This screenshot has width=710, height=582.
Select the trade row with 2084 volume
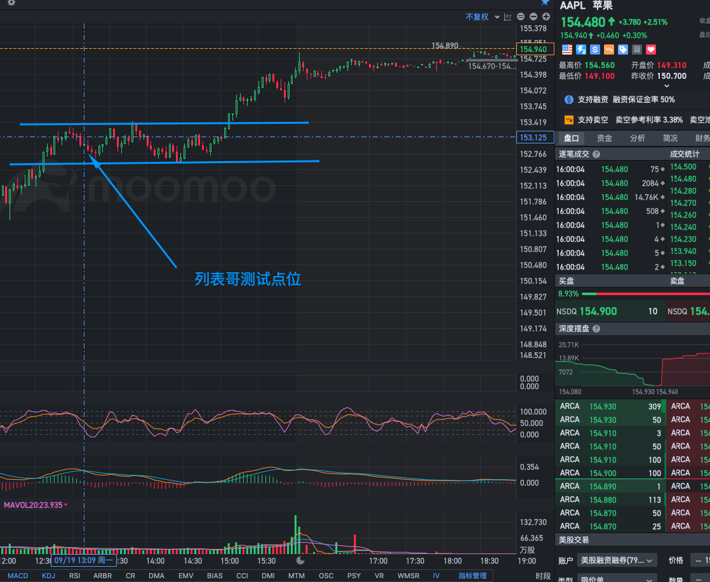[611, 183]
